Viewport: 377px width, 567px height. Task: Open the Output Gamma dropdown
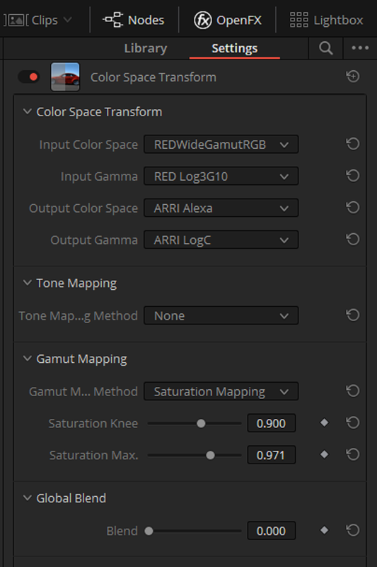click(x=221, y=240)
